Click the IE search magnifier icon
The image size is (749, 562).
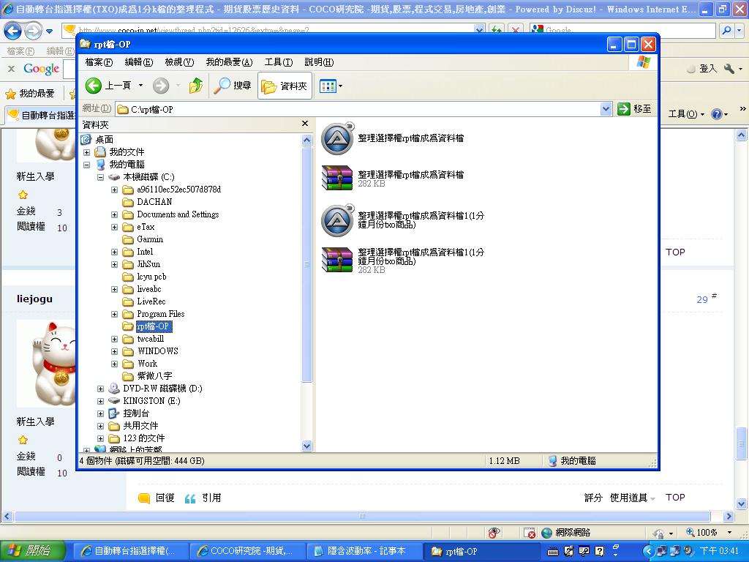726,31
